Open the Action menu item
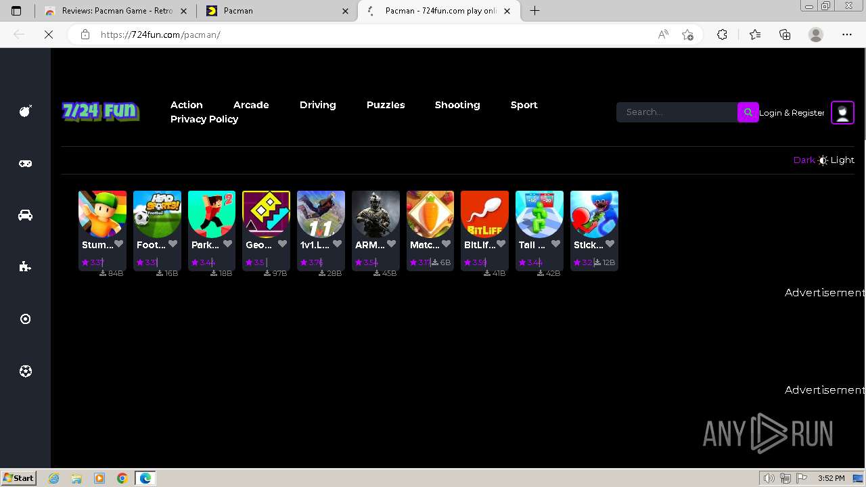The image size is (866, 487). tap(186, 105)
